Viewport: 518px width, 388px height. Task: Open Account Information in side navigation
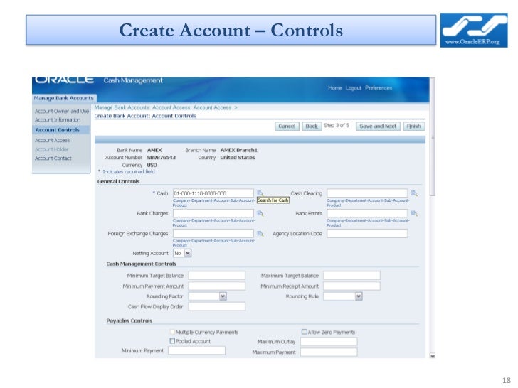58,120
